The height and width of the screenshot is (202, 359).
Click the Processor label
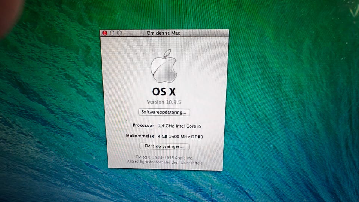click(143, 126)
